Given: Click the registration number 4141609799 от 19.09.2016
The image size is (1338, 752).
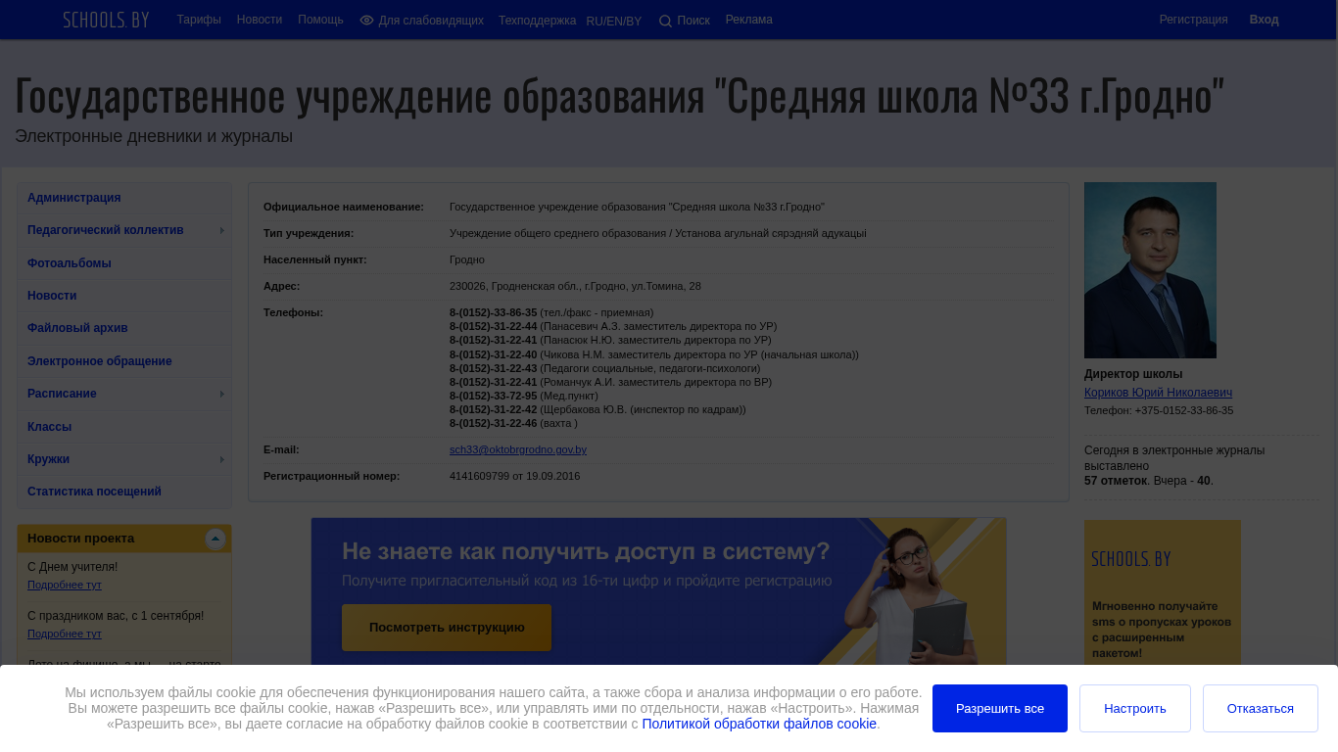Looking at the screenshot, I should tap(514, 476).
